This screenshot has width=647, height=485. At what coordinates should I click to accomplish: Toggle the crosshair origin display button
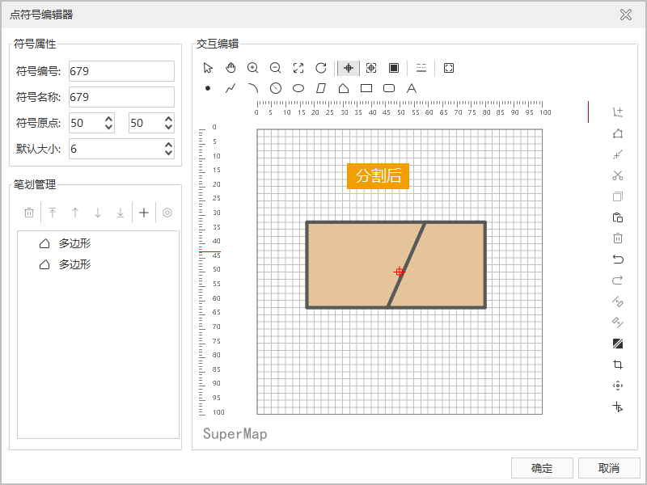349,68
